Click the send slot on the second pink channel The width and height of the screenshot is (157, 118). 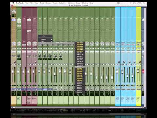(x=29, y=31)
